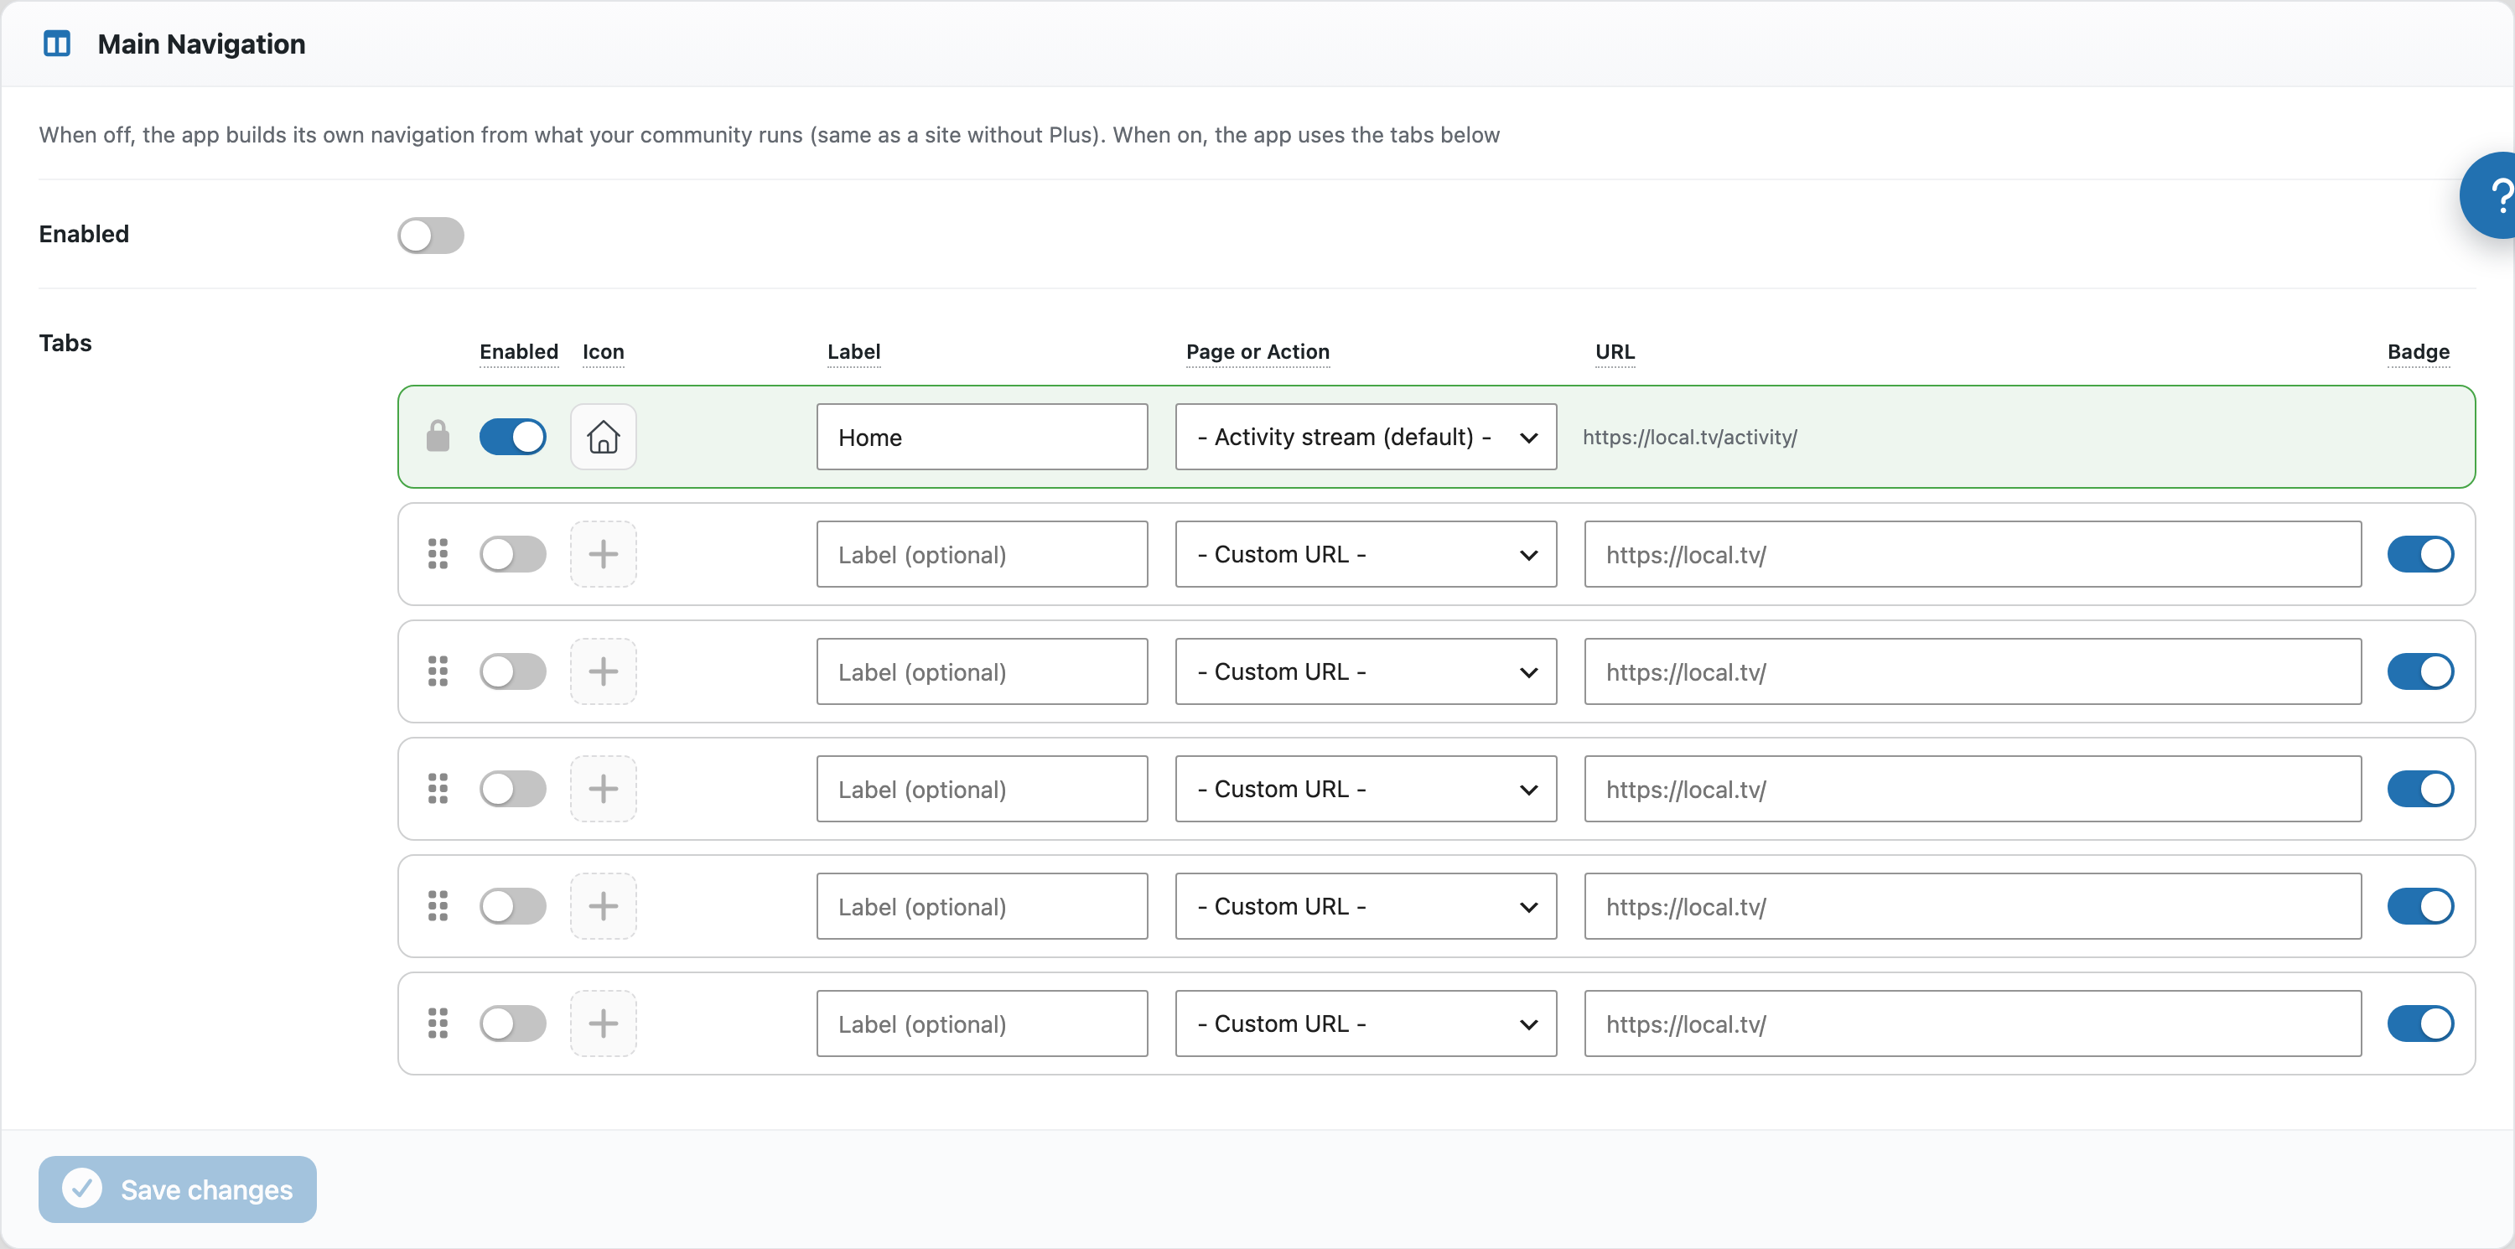Image resolution: width=2515 pixels, height=1249 pixels.
Task: Click the URL field in fourth row
Action: pyautogui.click(x=1973, y=788)
